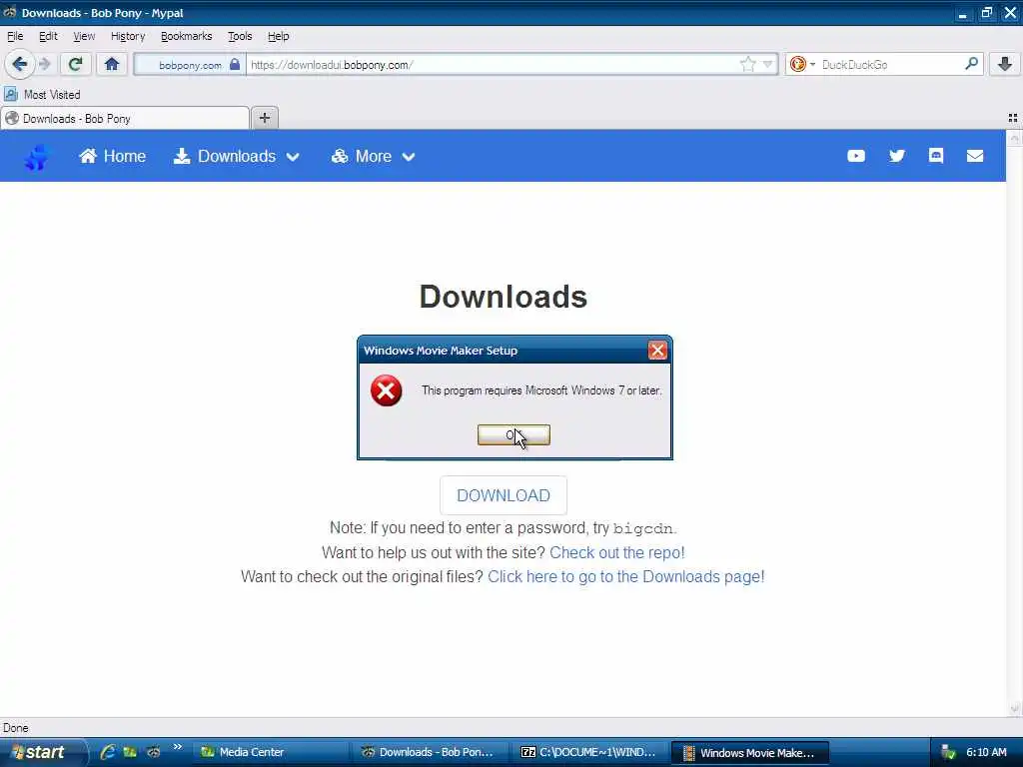The image size is (1023, 767).
Task: Click the tab groups grid icon
Action: pos(1013,118)
